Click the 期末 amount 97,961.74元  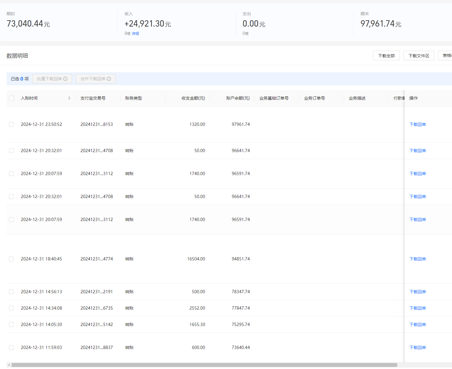coord(381,24)
